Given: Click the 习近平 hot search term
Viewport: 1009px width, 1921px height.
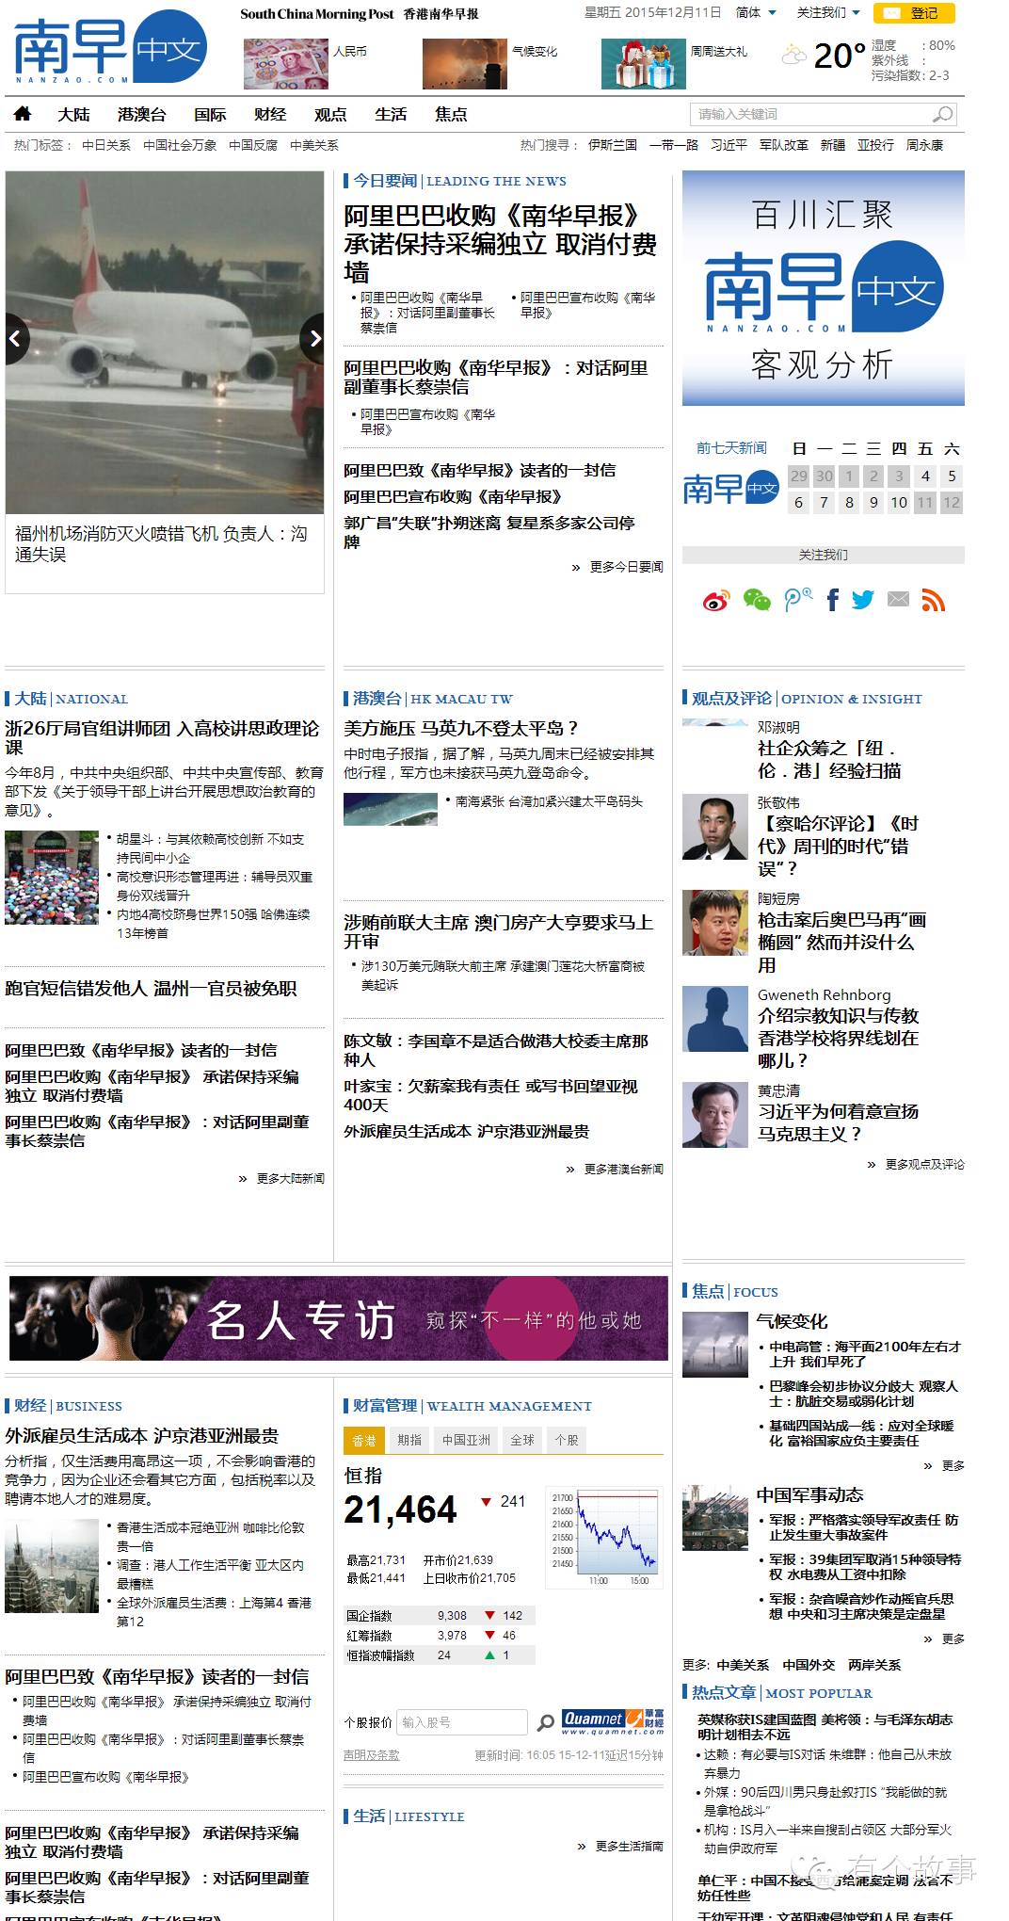Looking at the screenshot, I should pos(729,145).
